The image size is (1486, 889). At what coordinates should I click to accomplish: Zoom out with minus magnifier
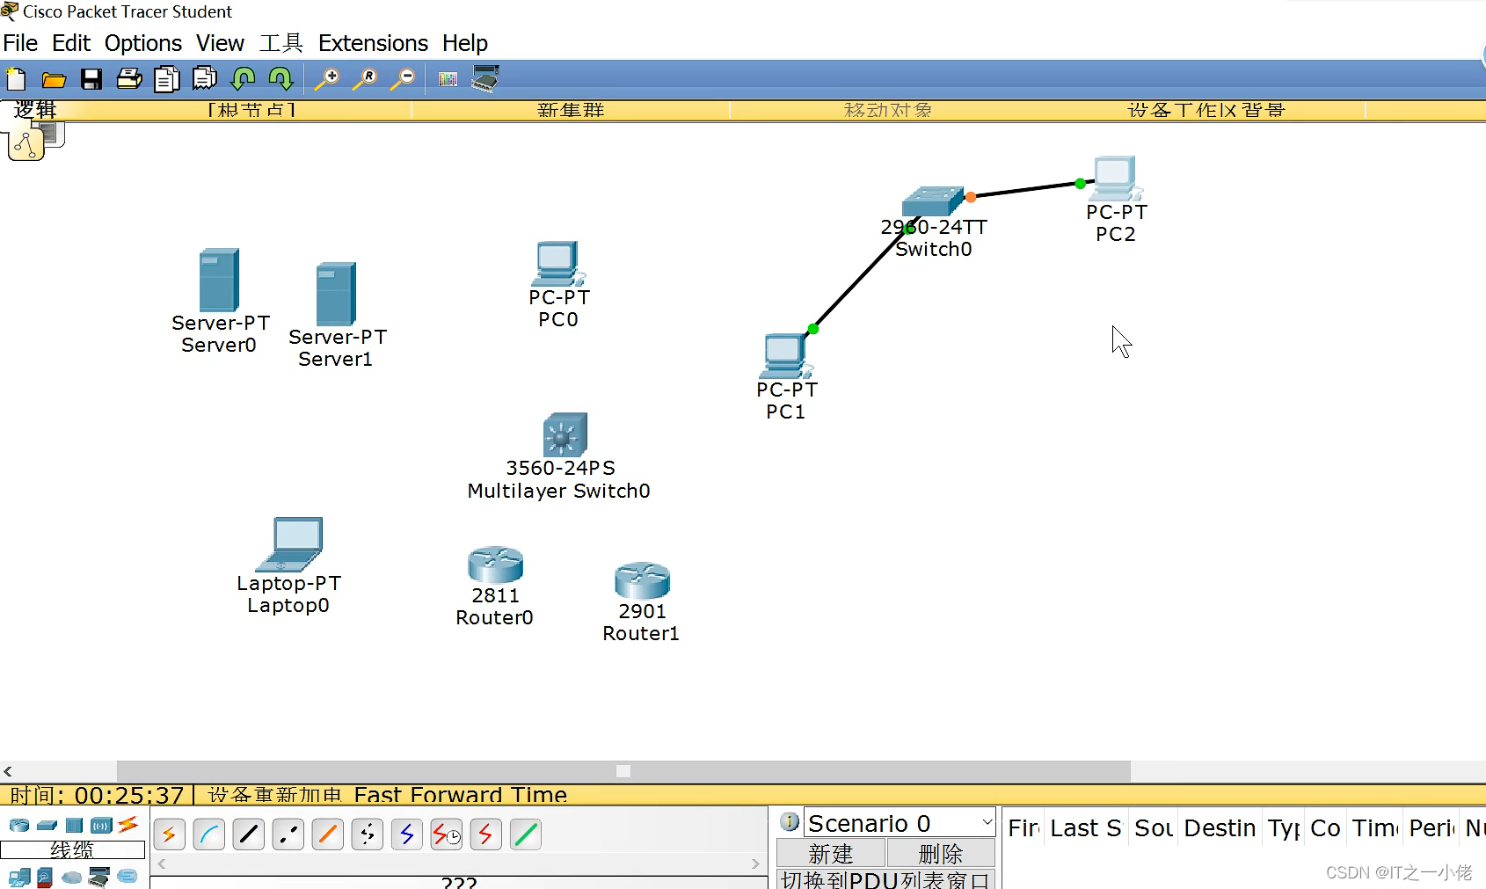(403, 79)
